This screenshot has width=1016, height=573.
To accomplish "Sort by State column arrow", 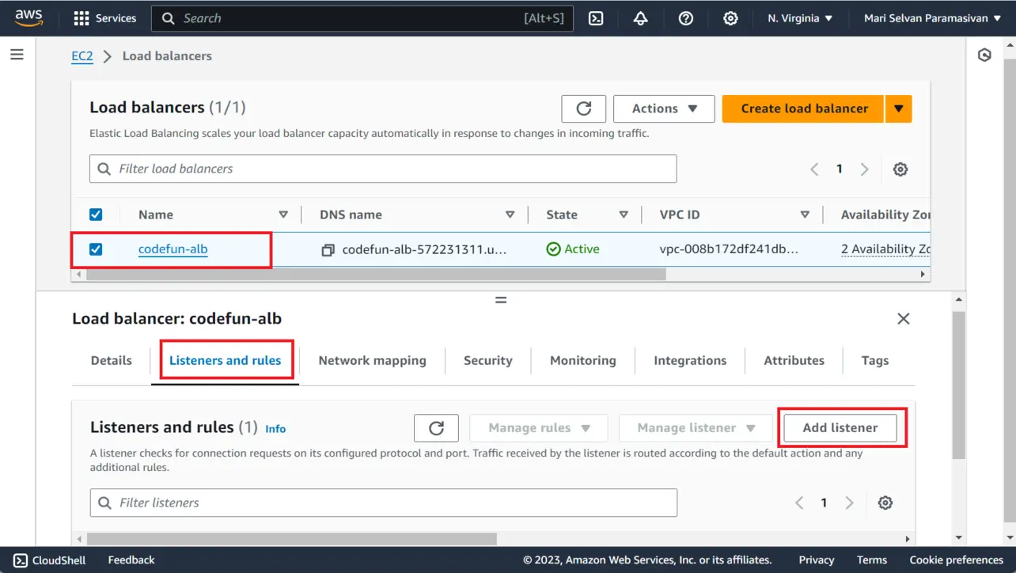I will (x=624, y=214).
